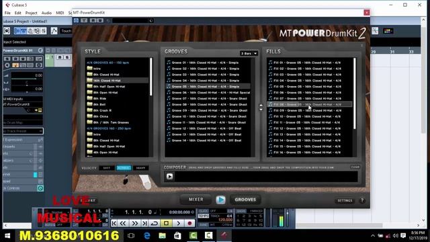This screenshot has width=430, height=242.
Task: Click the volume icon in the system tray
Action: [395, 236]
